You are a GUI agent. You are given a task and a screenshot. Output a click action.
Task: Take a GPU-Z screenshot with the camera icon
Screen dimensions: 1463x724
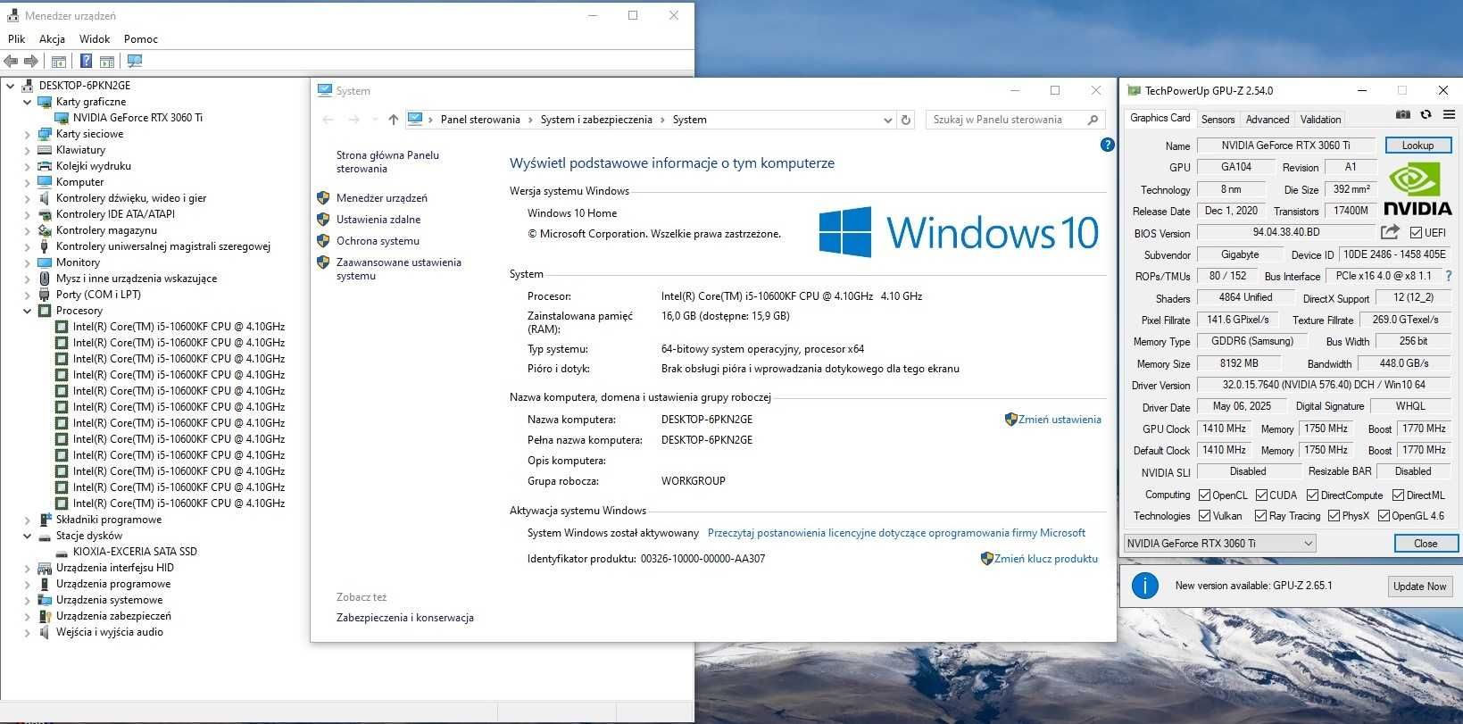pyautogui.click(x=1403, y=115)
